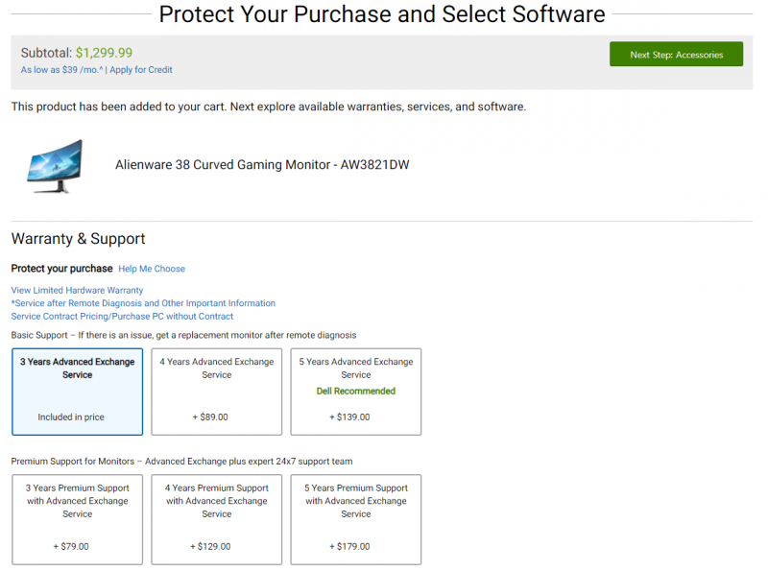Select 4 Years Advanced Exchange Service for $89.00

(217, 392)
